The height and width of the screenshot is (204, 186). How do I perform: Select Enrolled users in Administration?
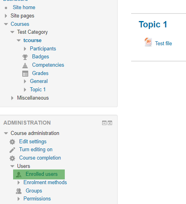(39, 174)
